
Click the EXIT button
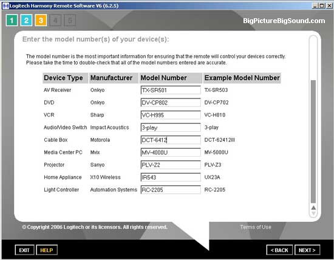[x=24, y=250]
